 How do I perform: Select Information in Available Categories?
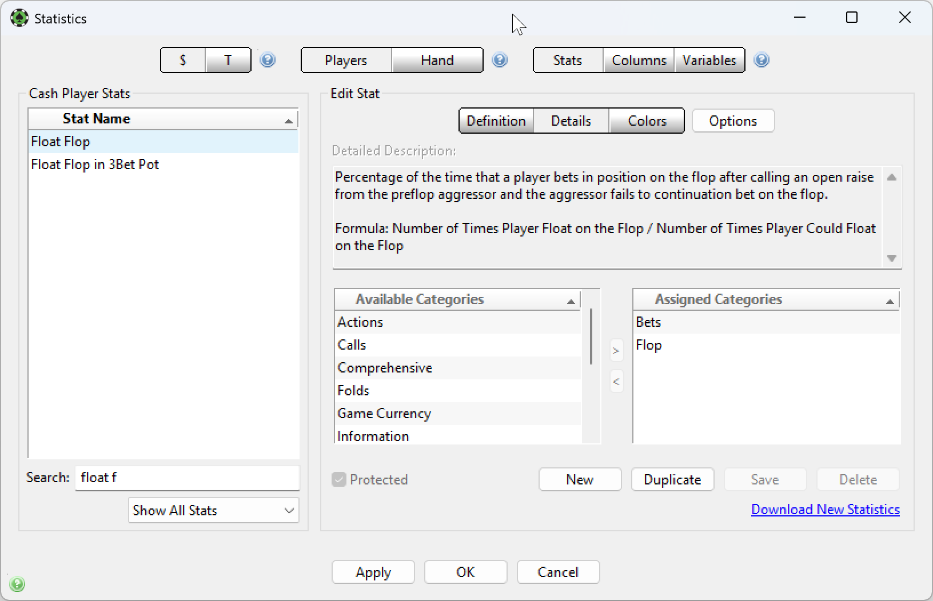click(457, 435)
